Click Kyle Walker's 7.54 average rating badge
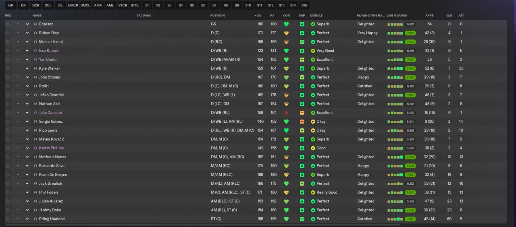This screenshot has height=227, width=516. tap(410, 68)
